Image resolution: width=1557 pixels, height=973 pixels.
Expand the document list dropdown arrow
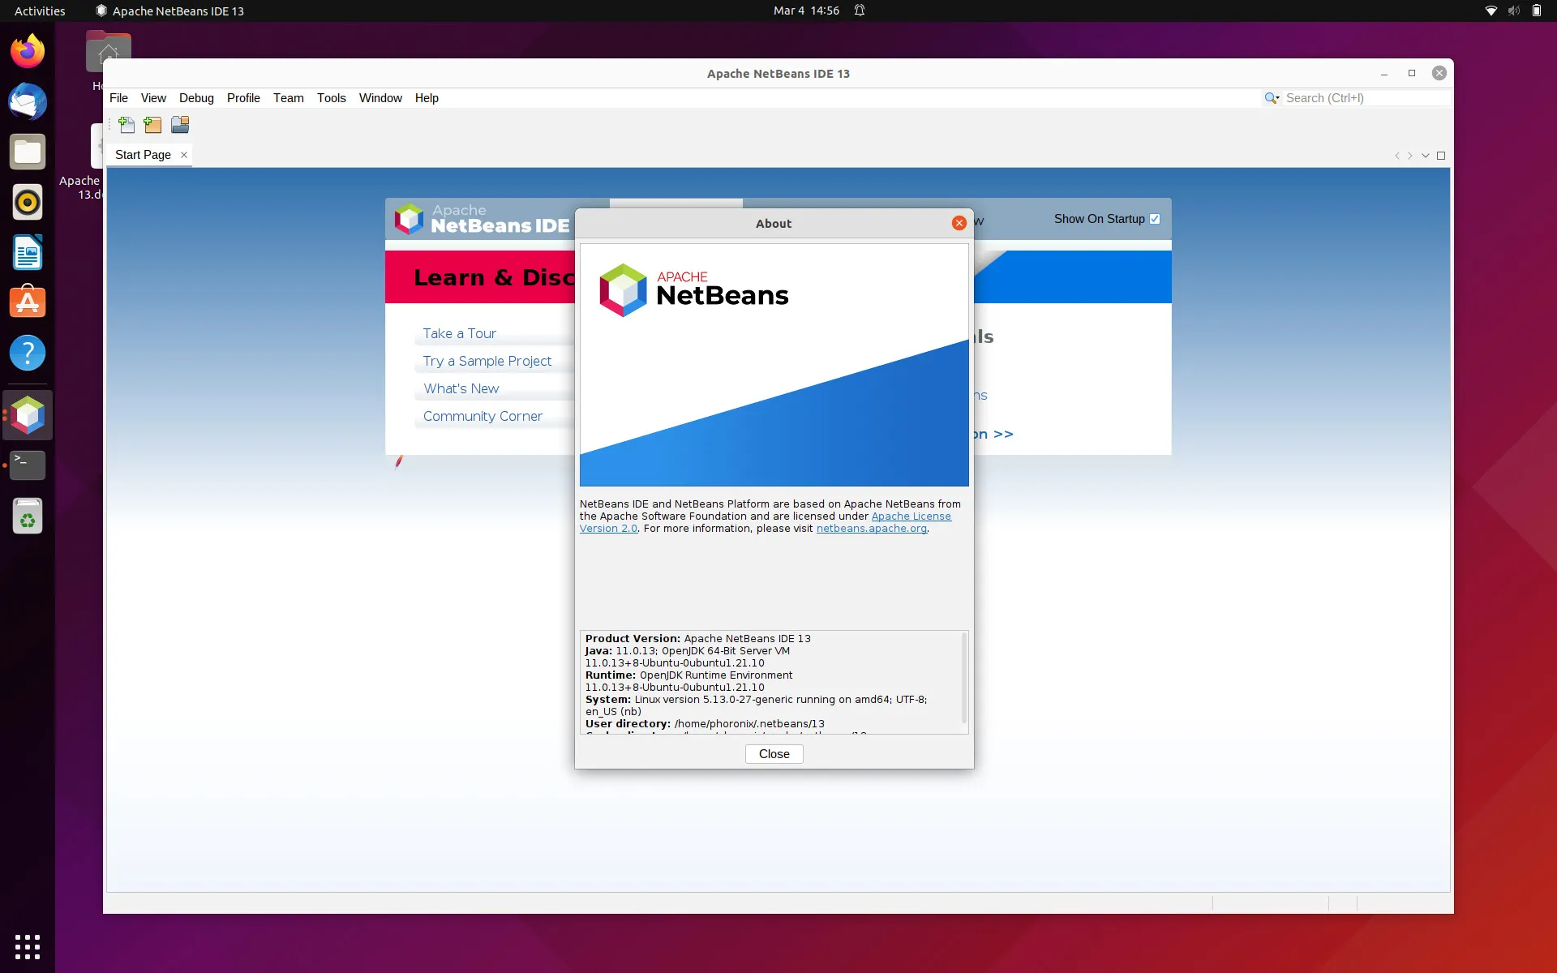coord(1425,156)
